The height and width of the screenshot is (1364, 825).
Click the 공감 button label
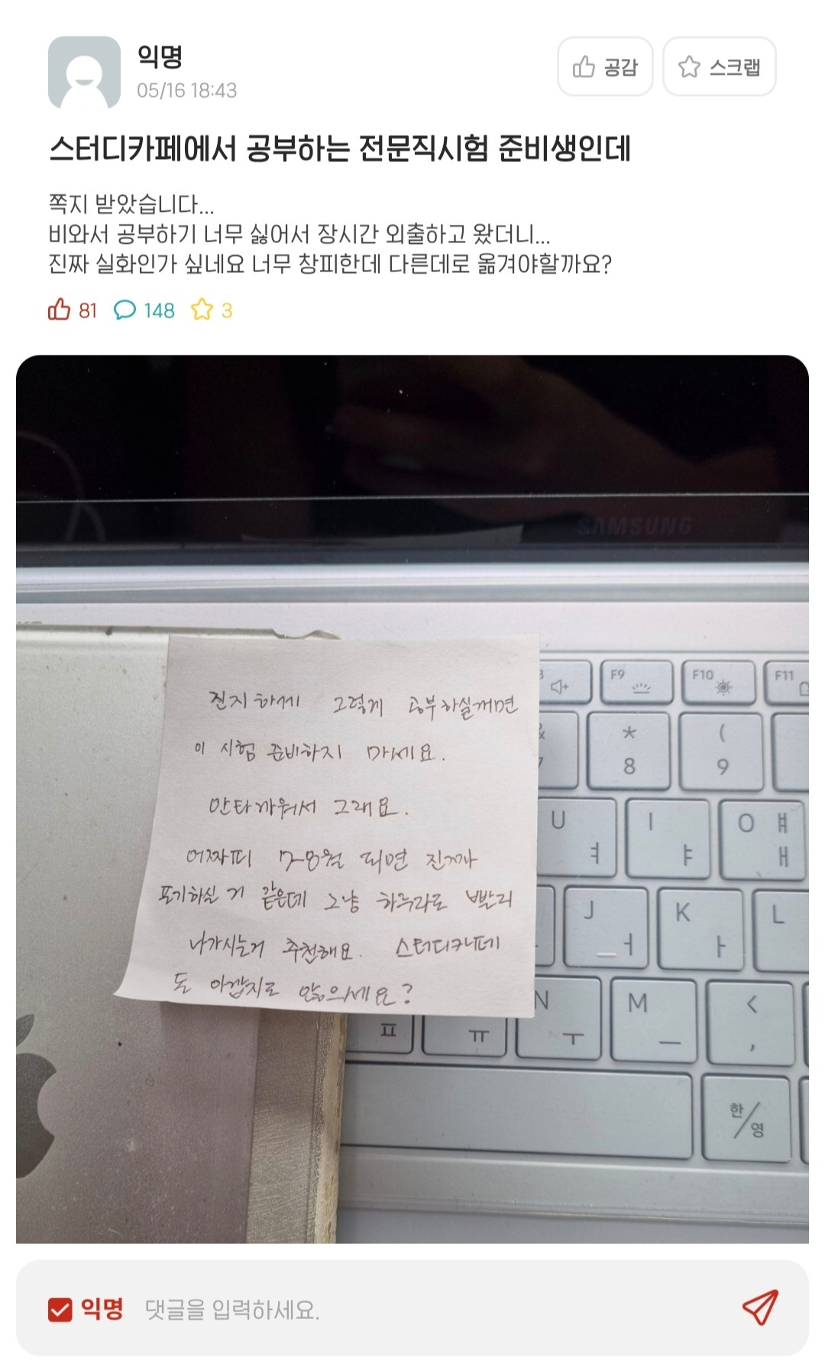[620, 67]
